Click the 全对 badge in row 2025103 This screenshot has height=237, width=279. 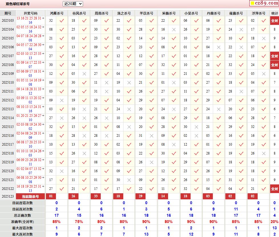274,21
